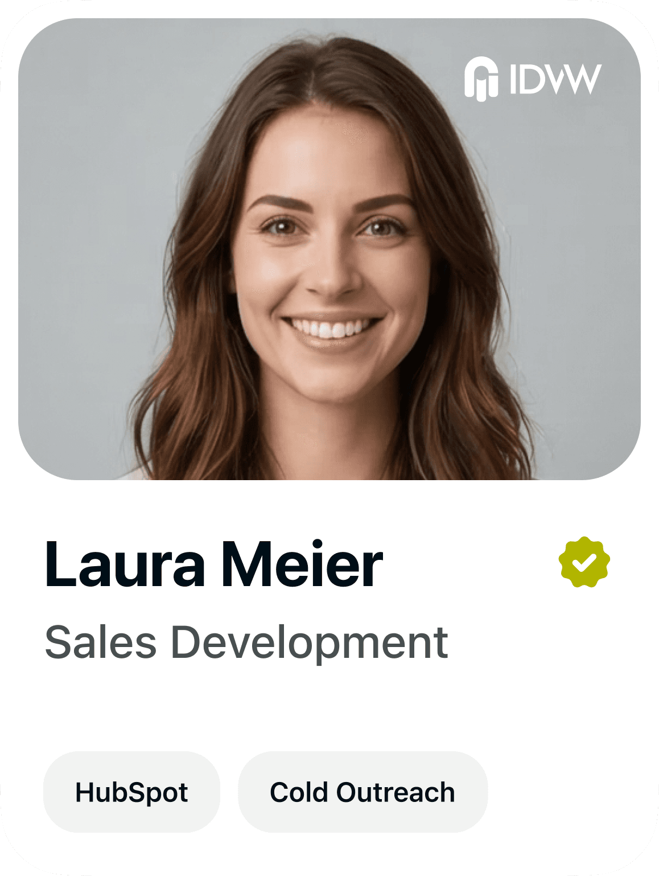659x876 pixels.
Task: Click the word Sales in the job title
Action: pos(101,642)
